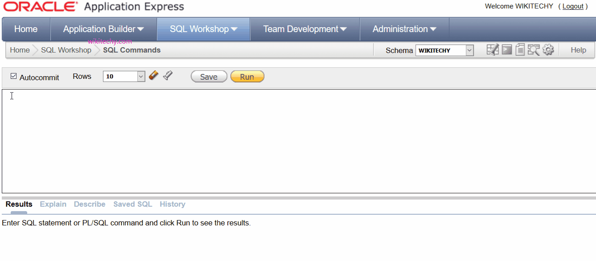
Task: Open the Query Builder magnifier icon
Action: (534, 50)
